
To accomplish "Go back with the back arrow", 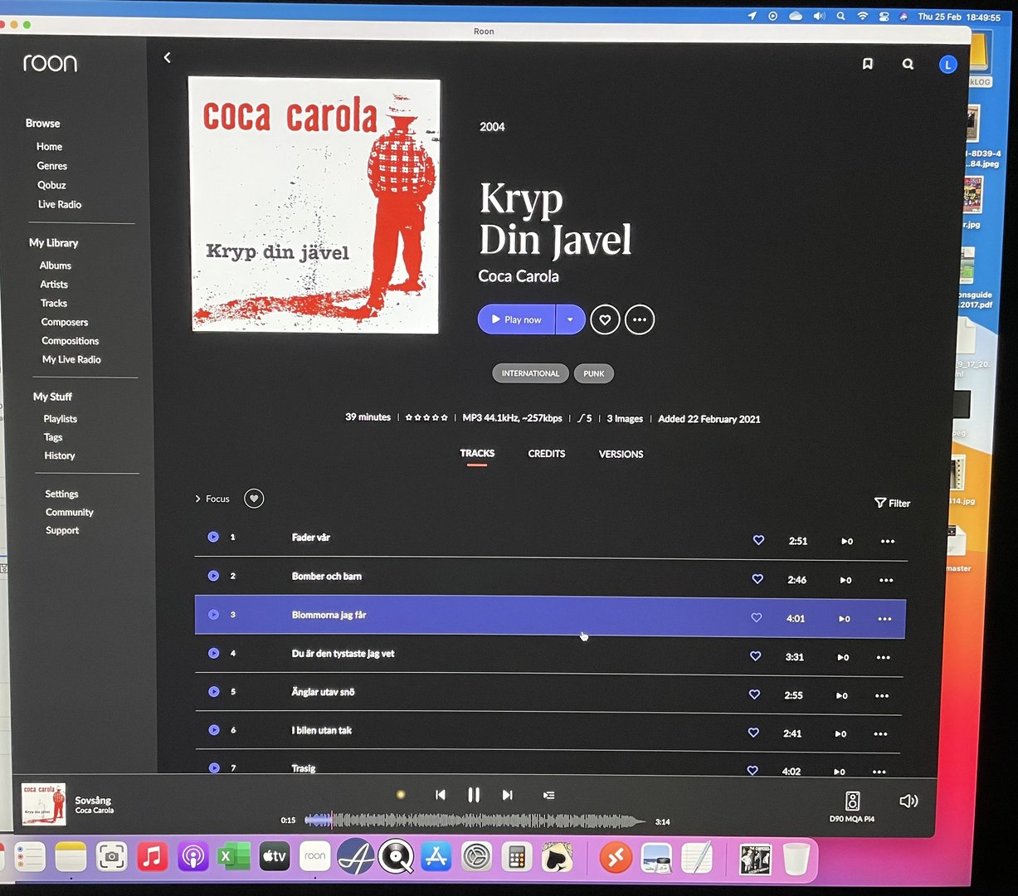I will 168,57.
